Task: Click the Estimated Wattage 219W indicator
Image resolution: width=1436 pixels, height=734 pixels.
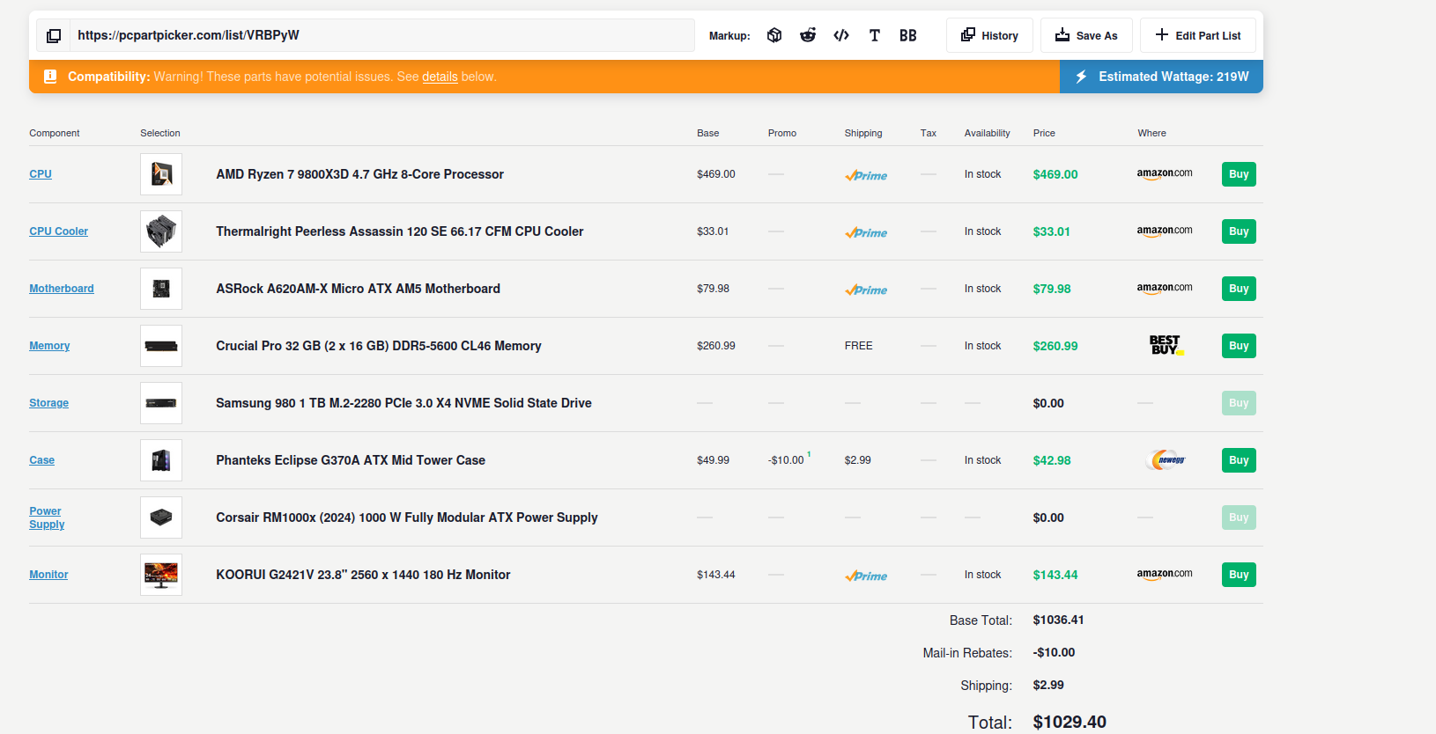Action: [1161, 77]
